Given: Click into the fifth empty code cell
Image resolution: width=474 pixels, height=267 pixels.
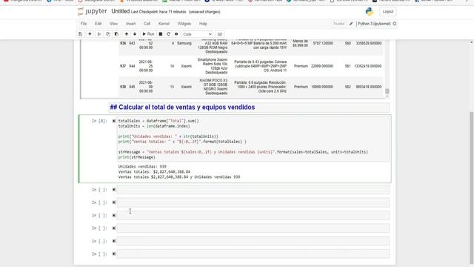Looking at the screenshot, I should 253,241.
